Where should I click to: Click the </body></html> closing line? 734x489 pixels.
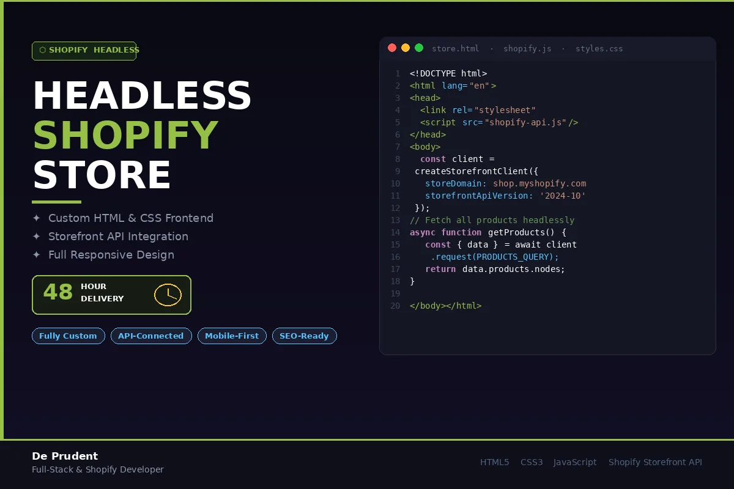[x=445, y=306]
